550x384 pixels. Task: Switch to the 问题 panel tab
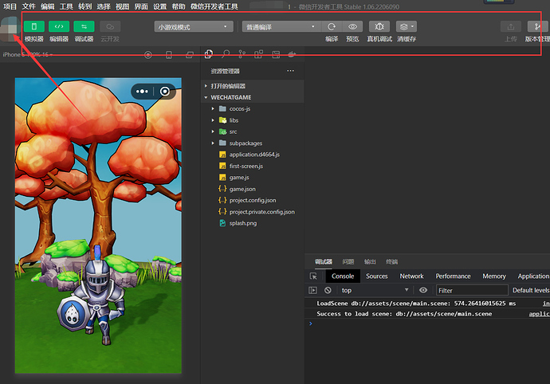348,261
